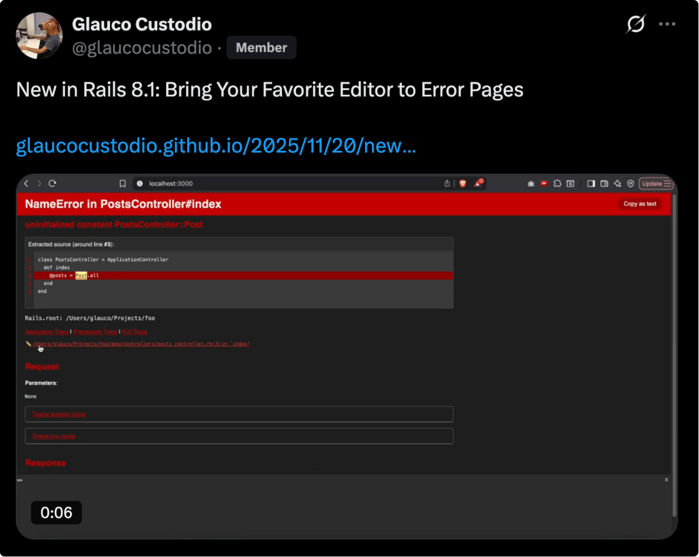Toggle session dump section
The height and width of the screenshot is (557, 699).
pyautogui.click(x=59, y=414)
